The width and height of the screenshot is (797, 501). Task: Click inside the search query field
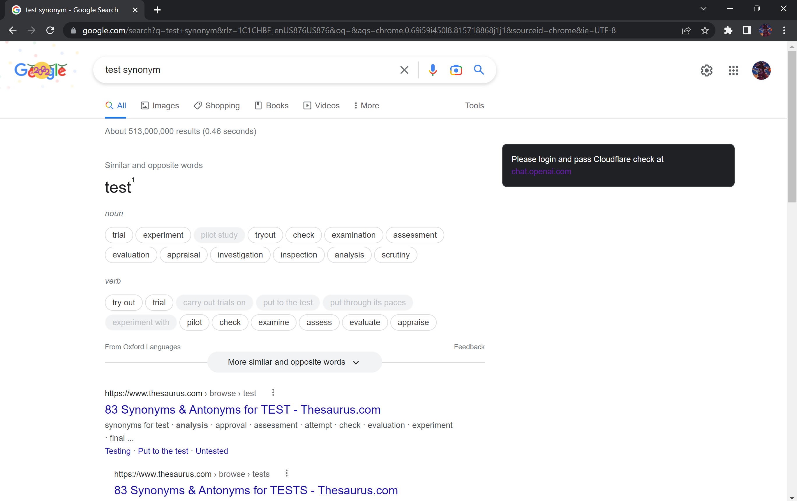[x=232, y=70]
